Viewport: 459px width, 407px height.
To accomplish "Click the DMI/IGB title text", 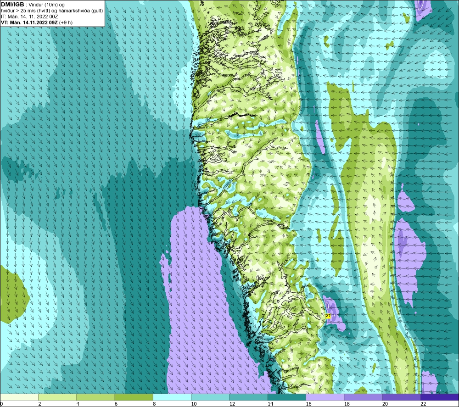I will (12, 5).
